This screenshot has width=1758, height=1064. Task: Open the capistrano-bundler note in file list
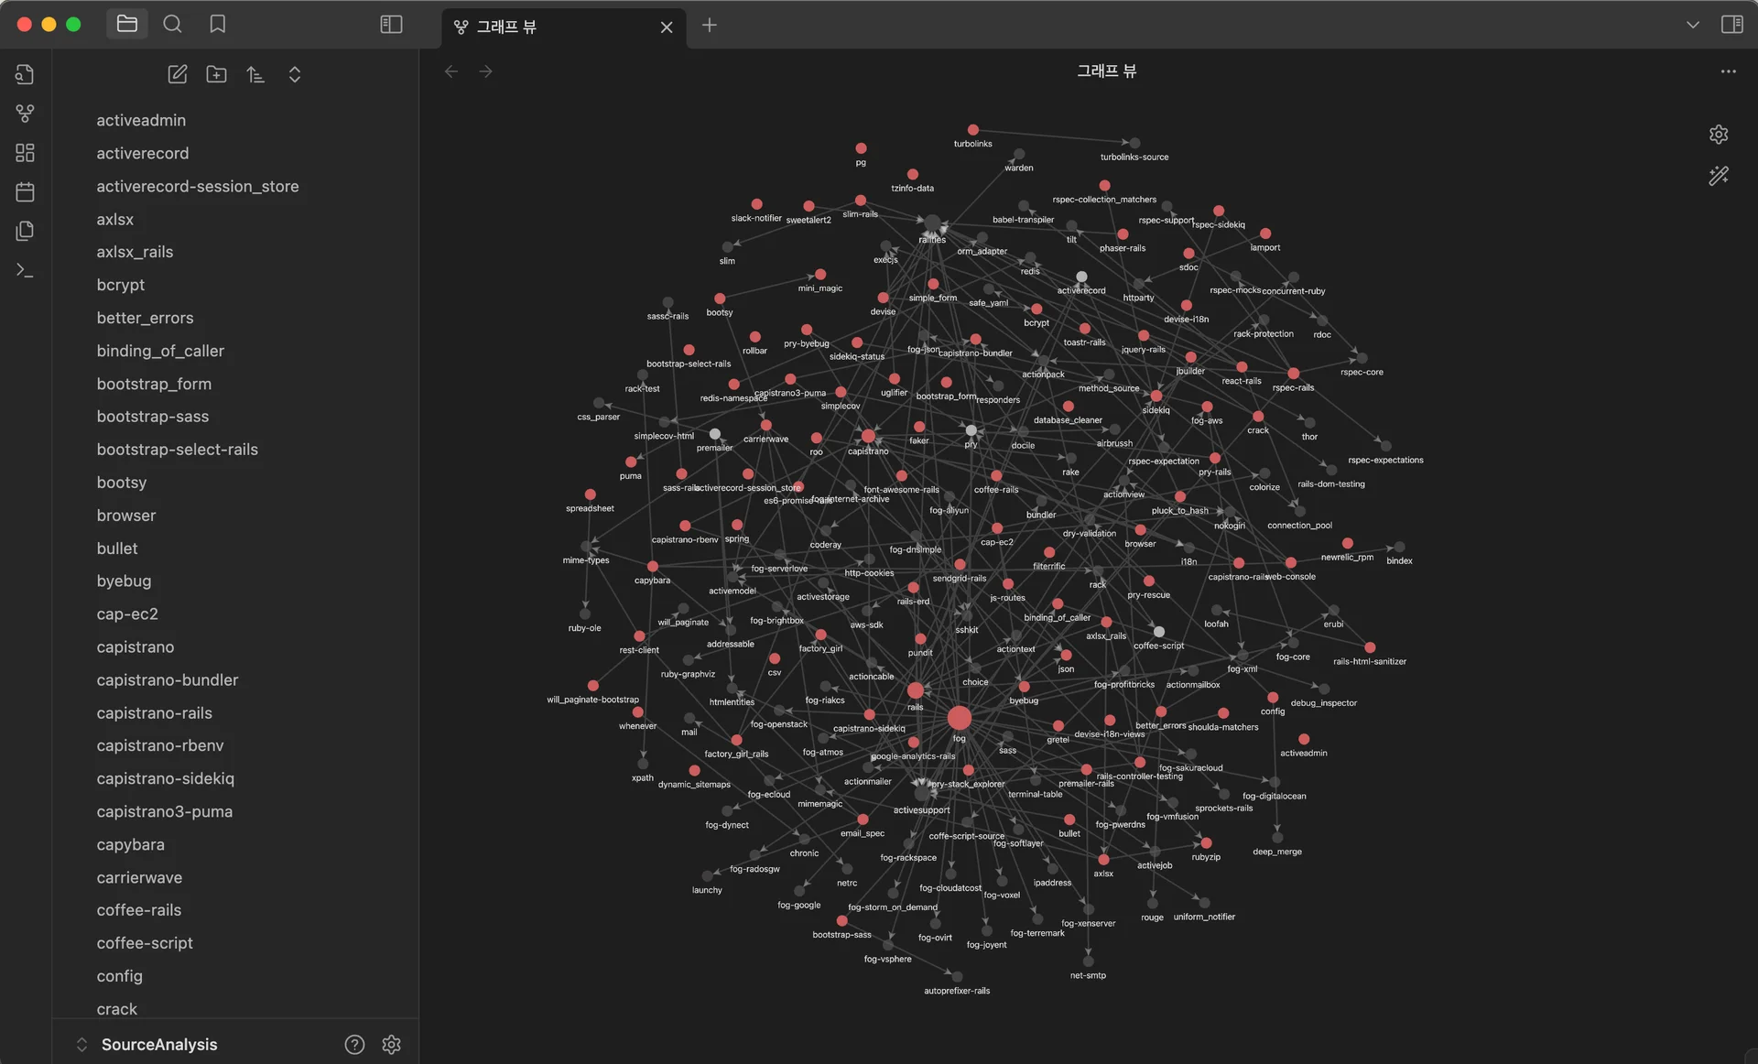[x=168, y=680]
